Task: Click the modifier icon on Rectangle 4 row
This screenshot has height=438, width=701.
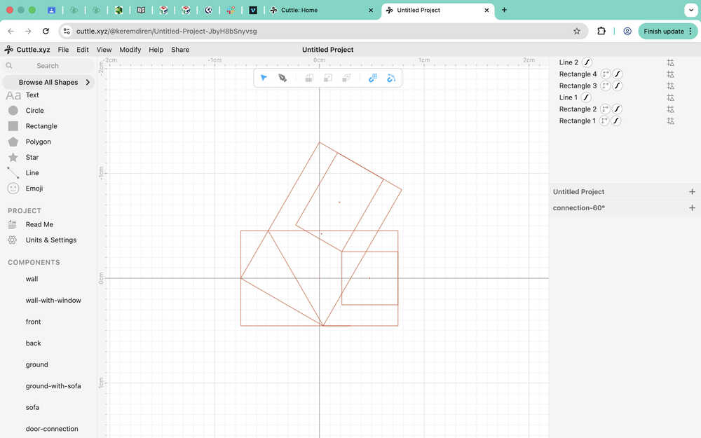Action: coord(671,74)
